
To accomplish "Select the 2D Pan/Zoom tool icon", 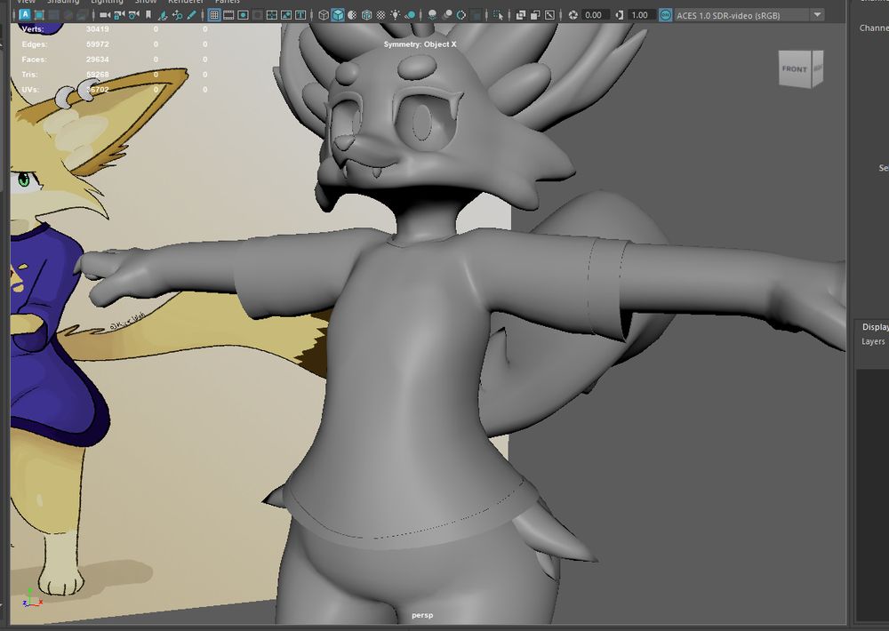I will tap(178, 15).
